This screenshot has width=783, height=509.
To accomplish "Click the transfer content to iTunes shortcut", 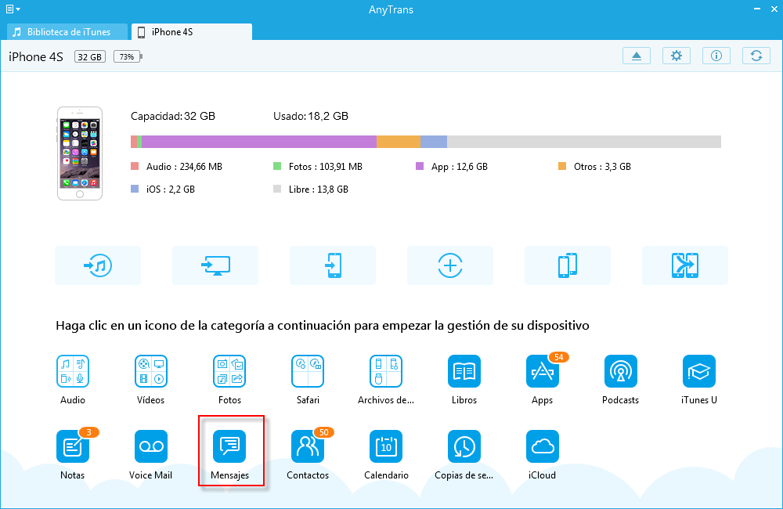I will 98,265.
